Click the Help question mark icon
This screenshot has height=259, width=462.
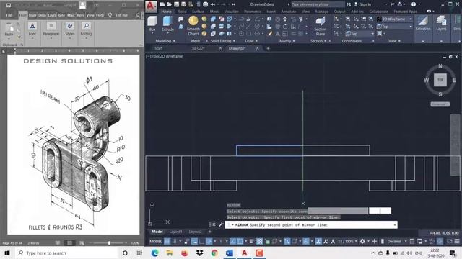414,4
